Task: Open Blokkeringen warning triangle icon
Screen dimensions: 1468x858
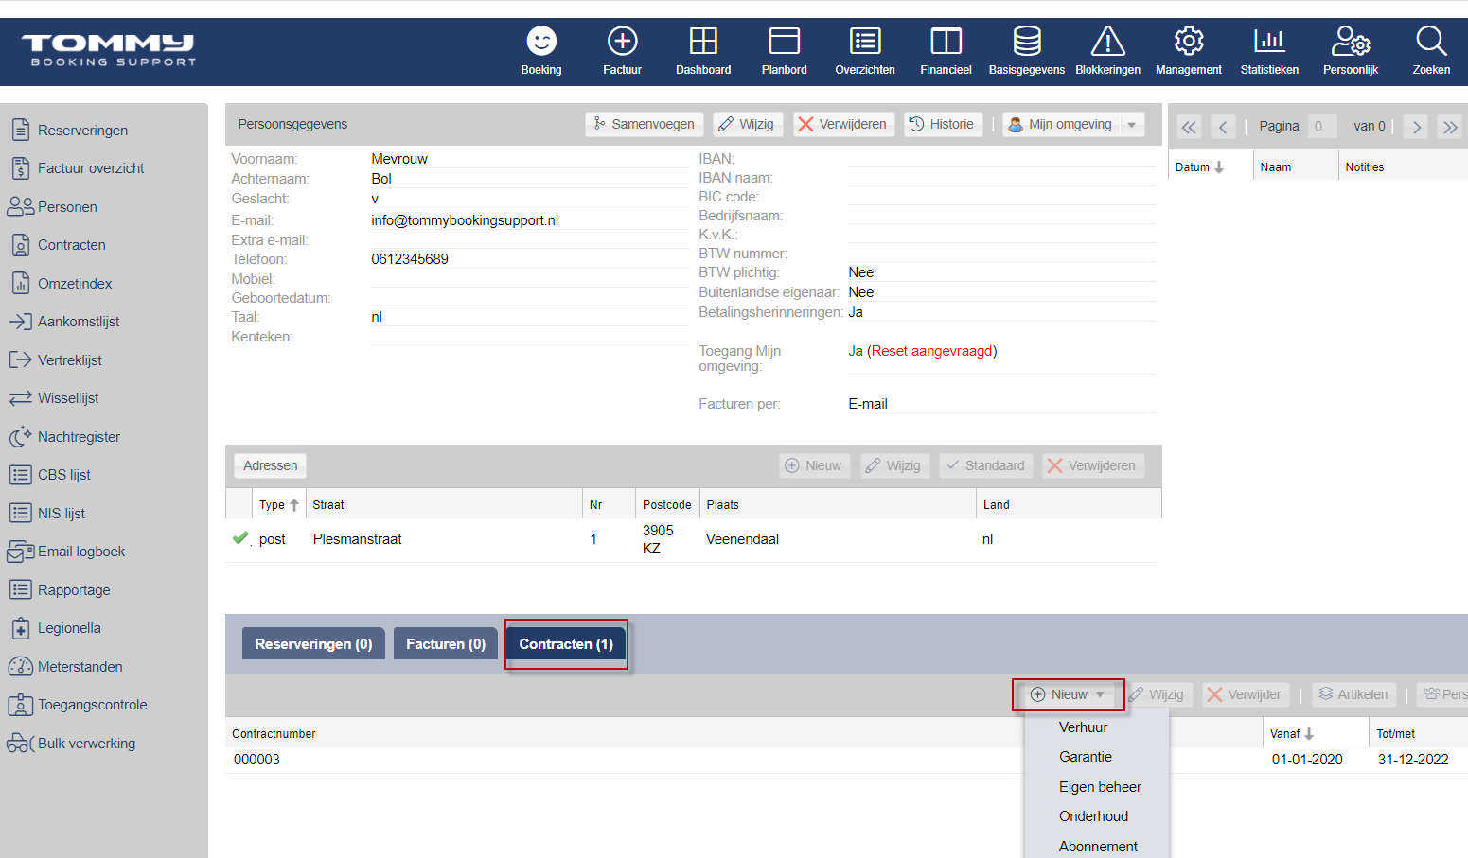Action: [1108, 42]
